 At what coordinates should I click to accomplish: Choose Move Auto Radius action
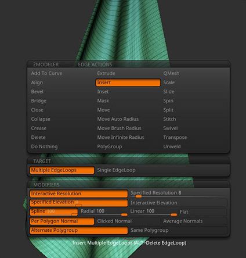(118, 119)
